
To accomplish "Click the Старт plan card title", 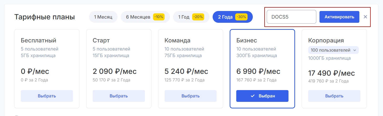I will click(101, 40).
